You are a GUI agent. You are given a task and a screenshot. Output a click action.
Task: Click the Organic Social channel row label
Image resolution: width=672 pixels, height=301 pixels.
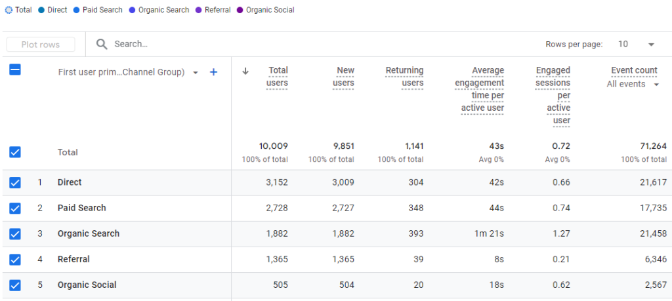click(87, 285)
